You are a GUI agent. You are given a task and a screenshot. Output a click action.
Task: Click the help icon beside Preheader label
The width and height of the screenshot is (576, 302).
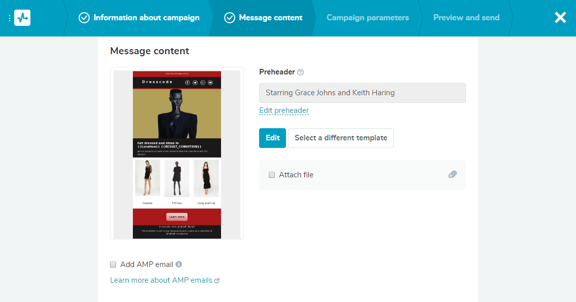coord(300,71)
